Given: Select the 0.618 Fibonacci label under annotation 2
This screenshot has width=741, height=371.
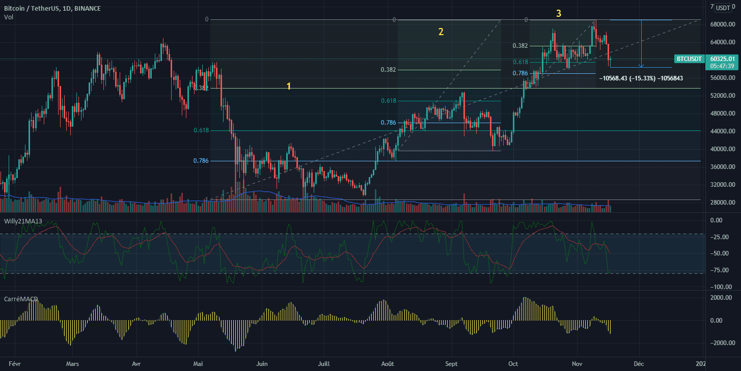Looking at the screenshot, I should tap(389, 101).
